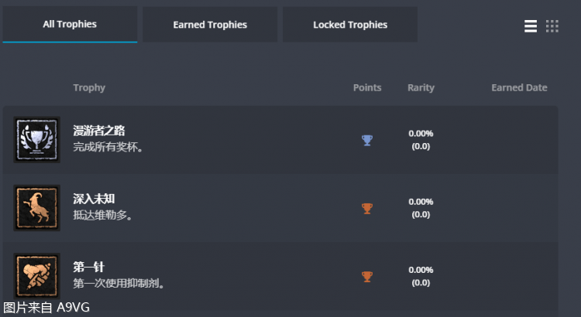The image size is (581, 317).
Task: Open the 第一针 syringe trophy image
Action: tap(36, 276)
